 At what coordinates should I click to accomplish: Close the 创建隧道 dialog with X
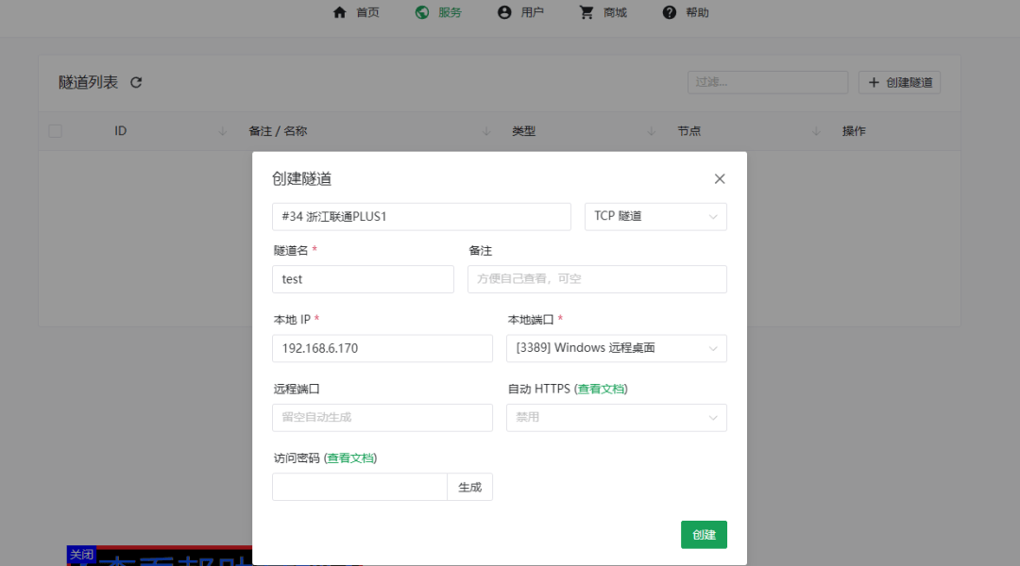[720, 178]
